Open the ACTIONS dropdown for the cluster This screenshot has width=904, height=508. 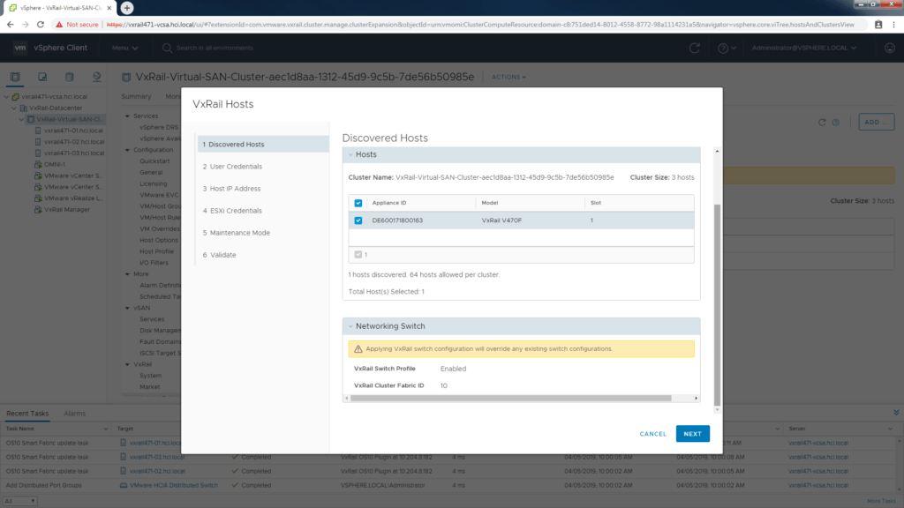pyautogui.click(x=508, y=78)
